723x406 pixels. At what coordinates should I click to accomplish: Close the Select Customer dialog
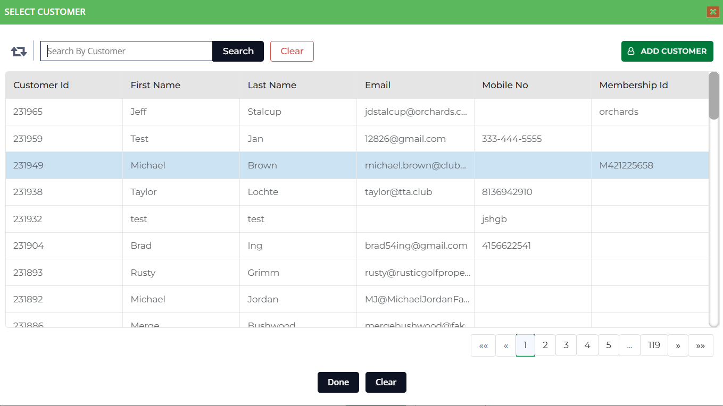click(713, 12)
